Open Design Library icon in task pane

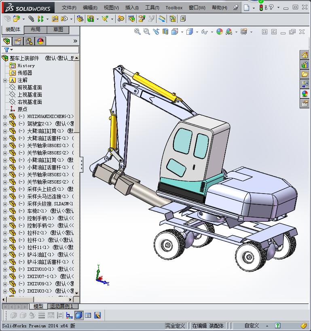click(305, 65)
